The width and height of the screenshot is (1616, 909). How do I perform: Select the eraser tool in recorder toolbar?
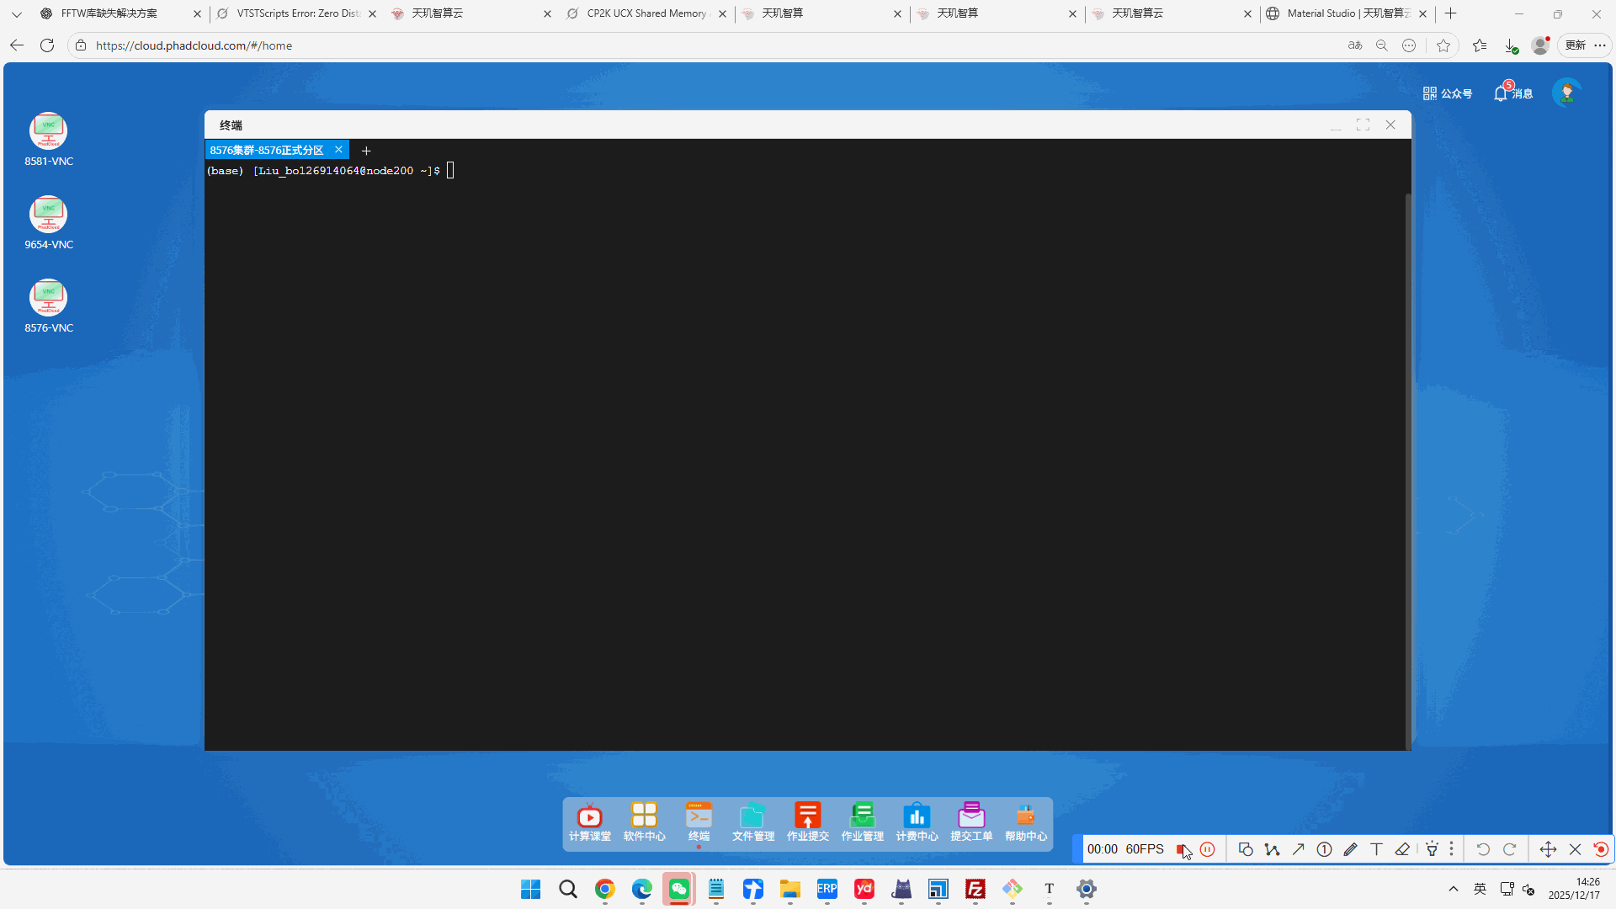pos(1402,849)
